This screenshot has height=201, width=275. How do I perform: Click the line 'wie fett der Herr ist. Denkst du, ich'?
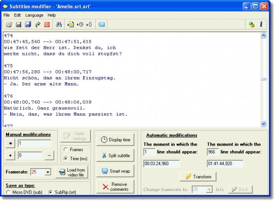[x=60, y=48]
